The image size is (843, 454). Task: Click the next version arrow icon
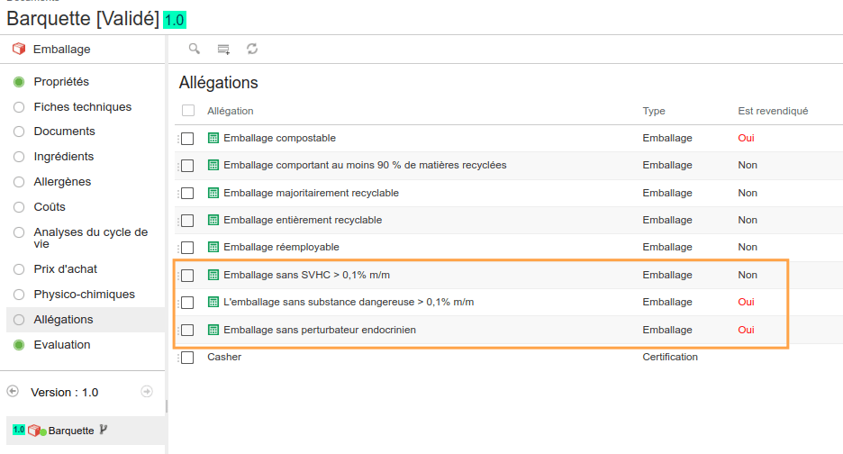[x=147, y=392]
